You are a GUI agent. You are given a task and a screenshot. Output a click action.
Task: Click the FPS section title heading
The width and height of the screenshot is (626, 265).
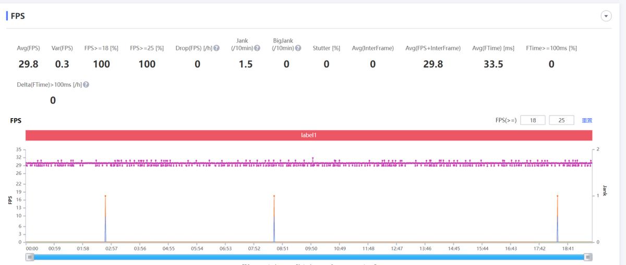[18, 16]
